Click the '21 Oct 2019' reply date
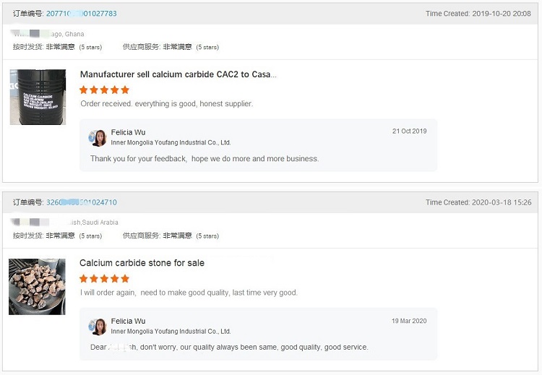542x375 pixels. pos(409,132)
